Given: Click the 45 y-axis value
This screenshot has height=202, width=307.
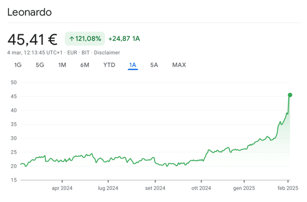Looking at the screenshot, I should point(14,96).
